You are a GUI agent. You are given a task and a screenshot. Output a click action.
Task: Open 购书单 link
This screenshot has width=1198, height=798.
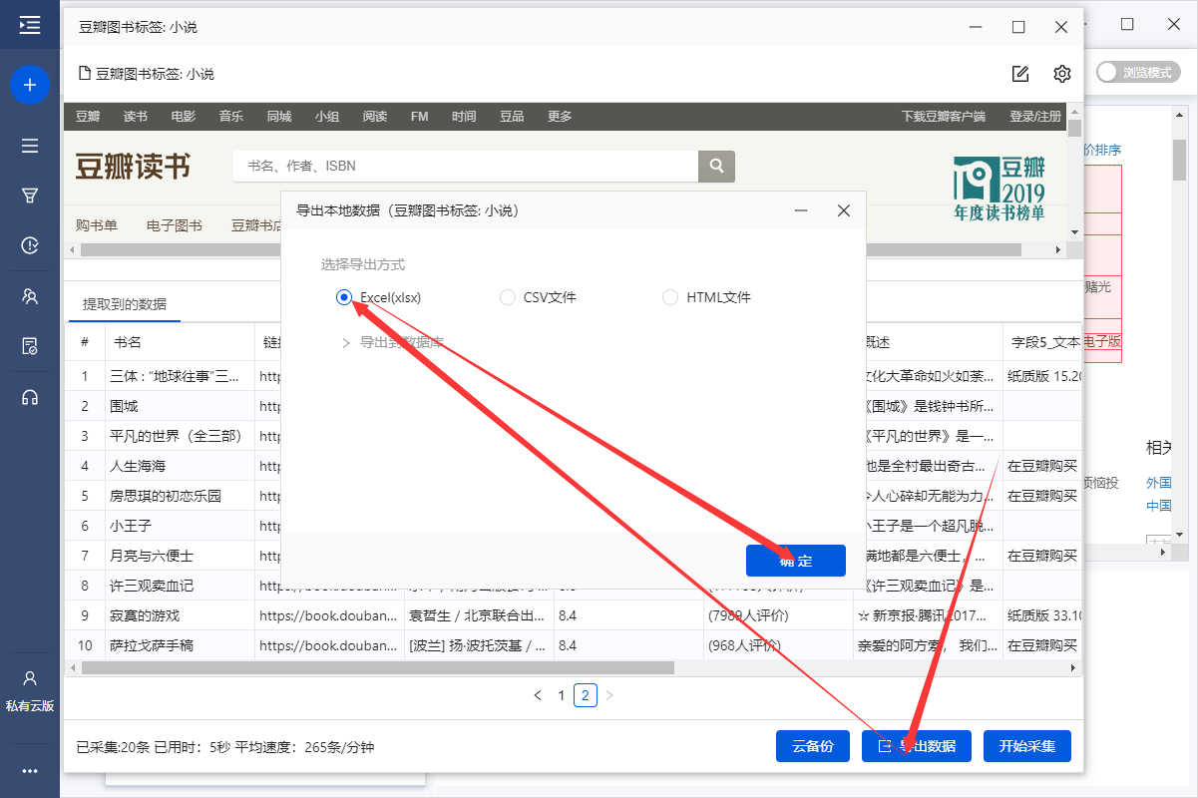(x=97, y=225)
